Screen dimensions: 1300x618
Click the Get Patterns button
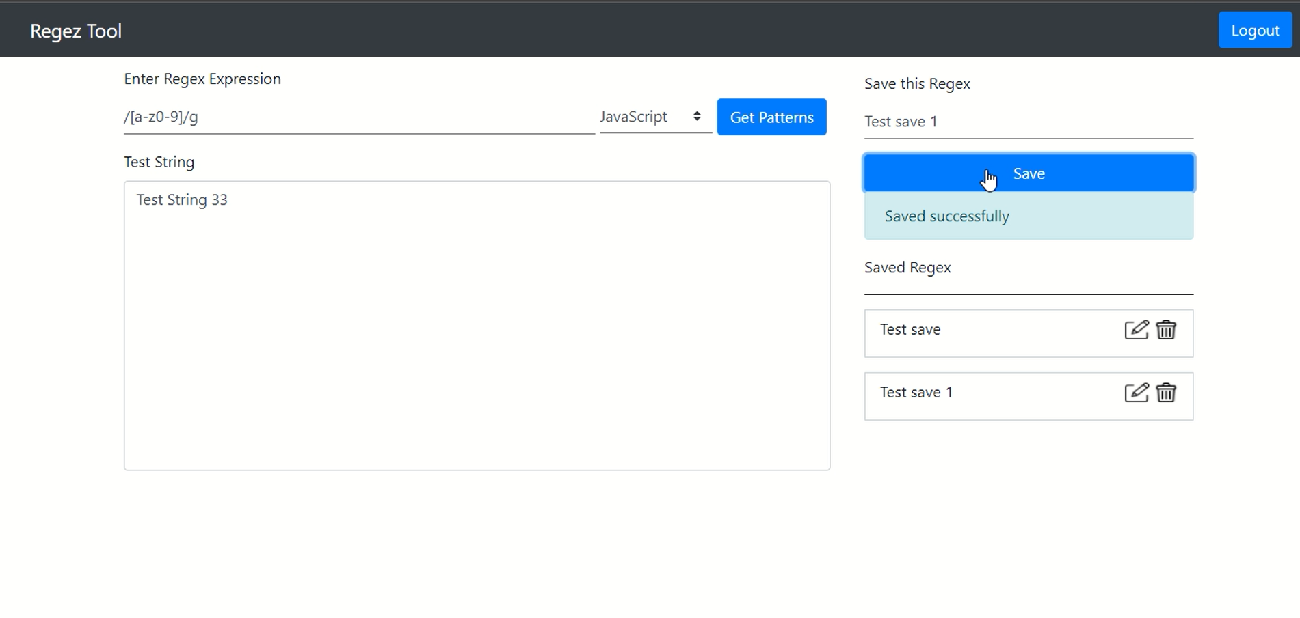[771, 117]
